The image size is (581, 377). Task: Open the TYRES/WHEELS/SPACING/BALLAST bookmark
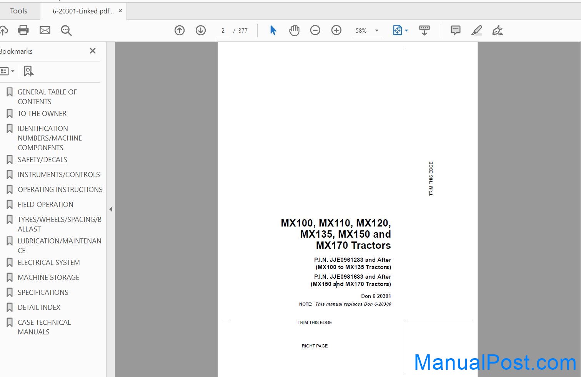tap(60, 224)
